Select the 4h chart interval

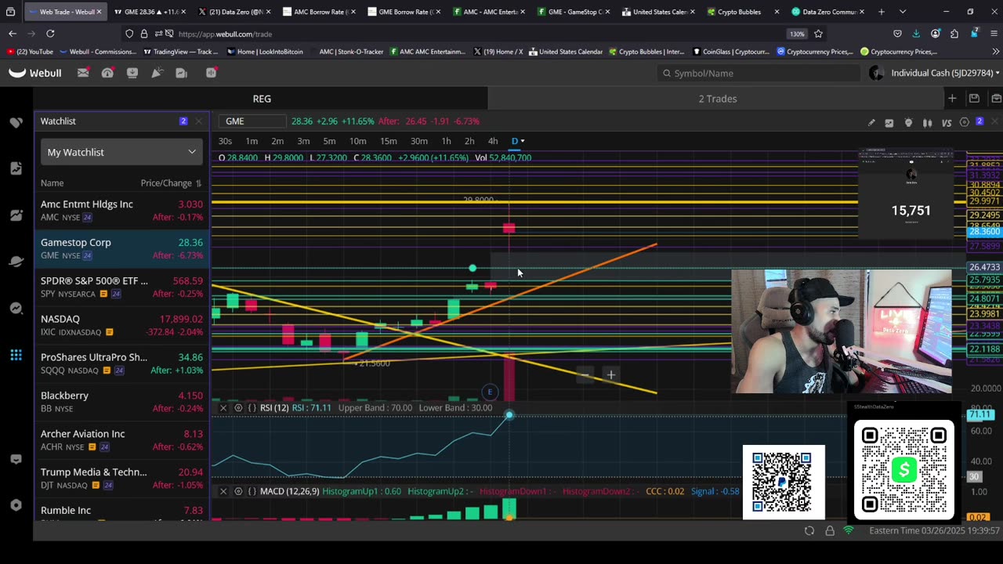493,141
